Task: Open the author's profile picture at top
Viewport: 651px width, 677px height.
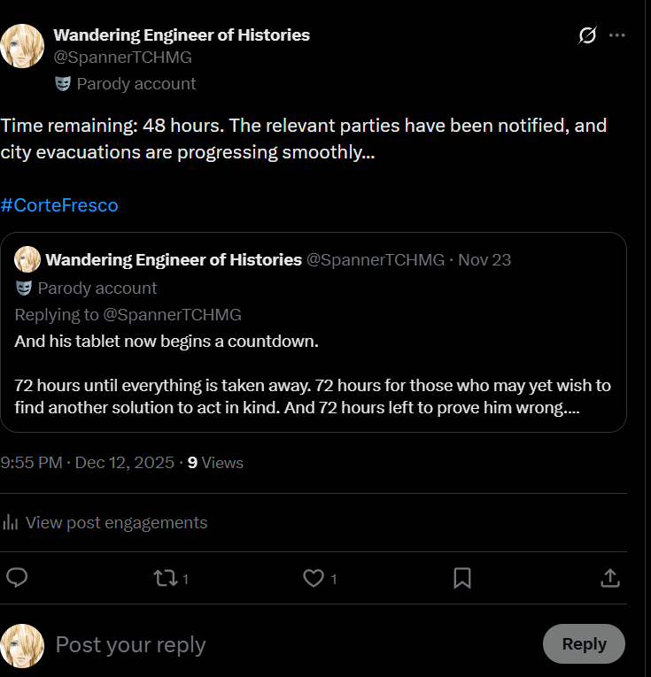Action: coord(22,46)
